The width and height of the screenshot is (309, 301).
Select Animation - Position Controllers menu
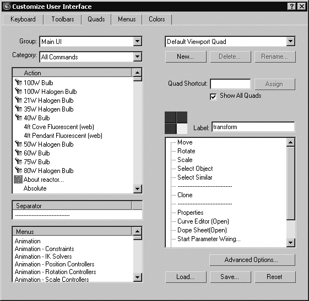tap(55, 264)
